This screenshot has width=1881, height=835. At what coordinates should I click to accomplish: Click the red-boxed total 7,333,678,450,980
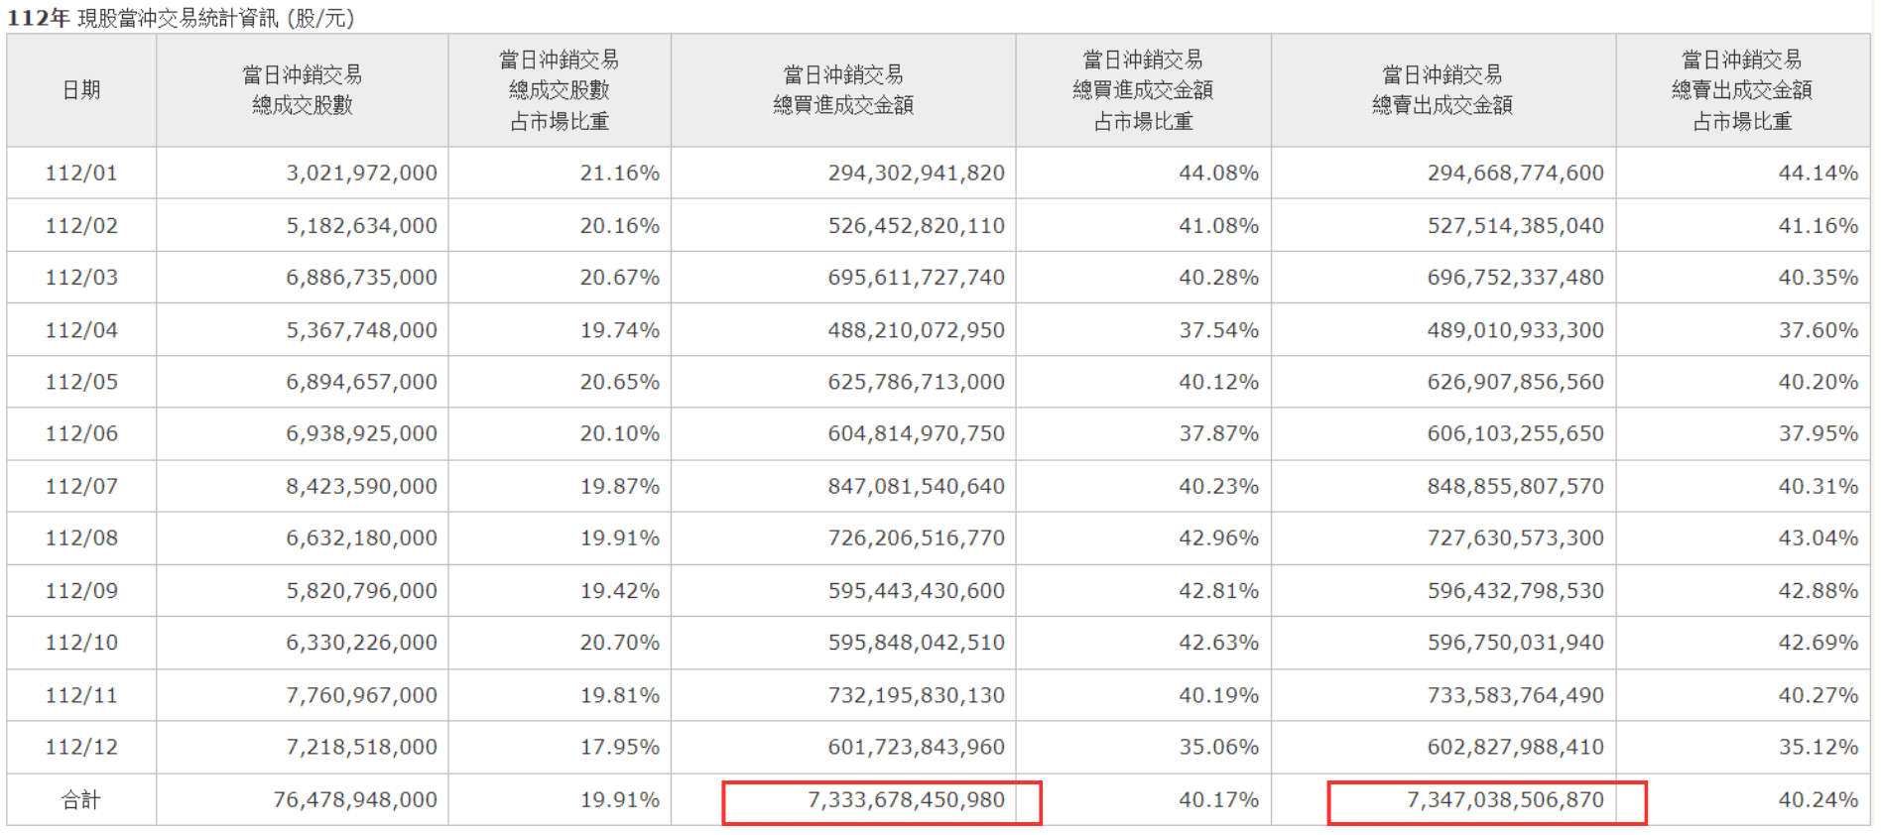[x=905, y=800]
